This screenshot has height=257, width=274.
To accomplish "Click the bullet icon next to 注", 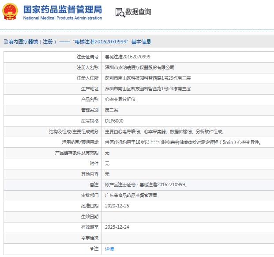I will point(92,249).
